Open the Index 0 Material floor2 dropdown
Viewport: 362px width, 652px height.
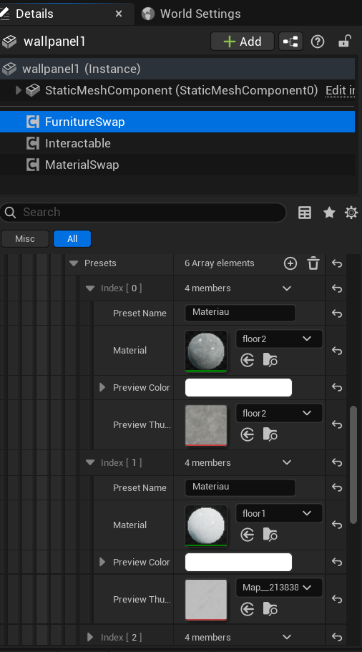(279, 339)
